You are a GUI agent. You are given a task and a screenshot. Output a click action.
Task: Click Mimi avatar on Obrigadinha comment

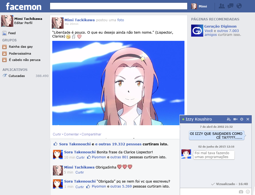pyautogui.click(x=58, y=170)
